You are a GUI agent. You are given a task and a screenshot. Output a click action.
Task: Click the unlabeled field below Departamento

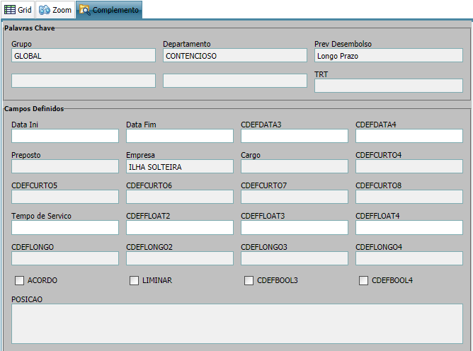coord(235,81)
